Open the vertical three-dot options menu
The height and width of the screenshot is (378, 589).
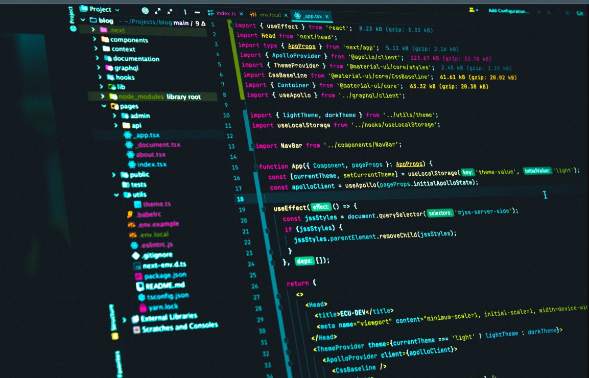185,12
